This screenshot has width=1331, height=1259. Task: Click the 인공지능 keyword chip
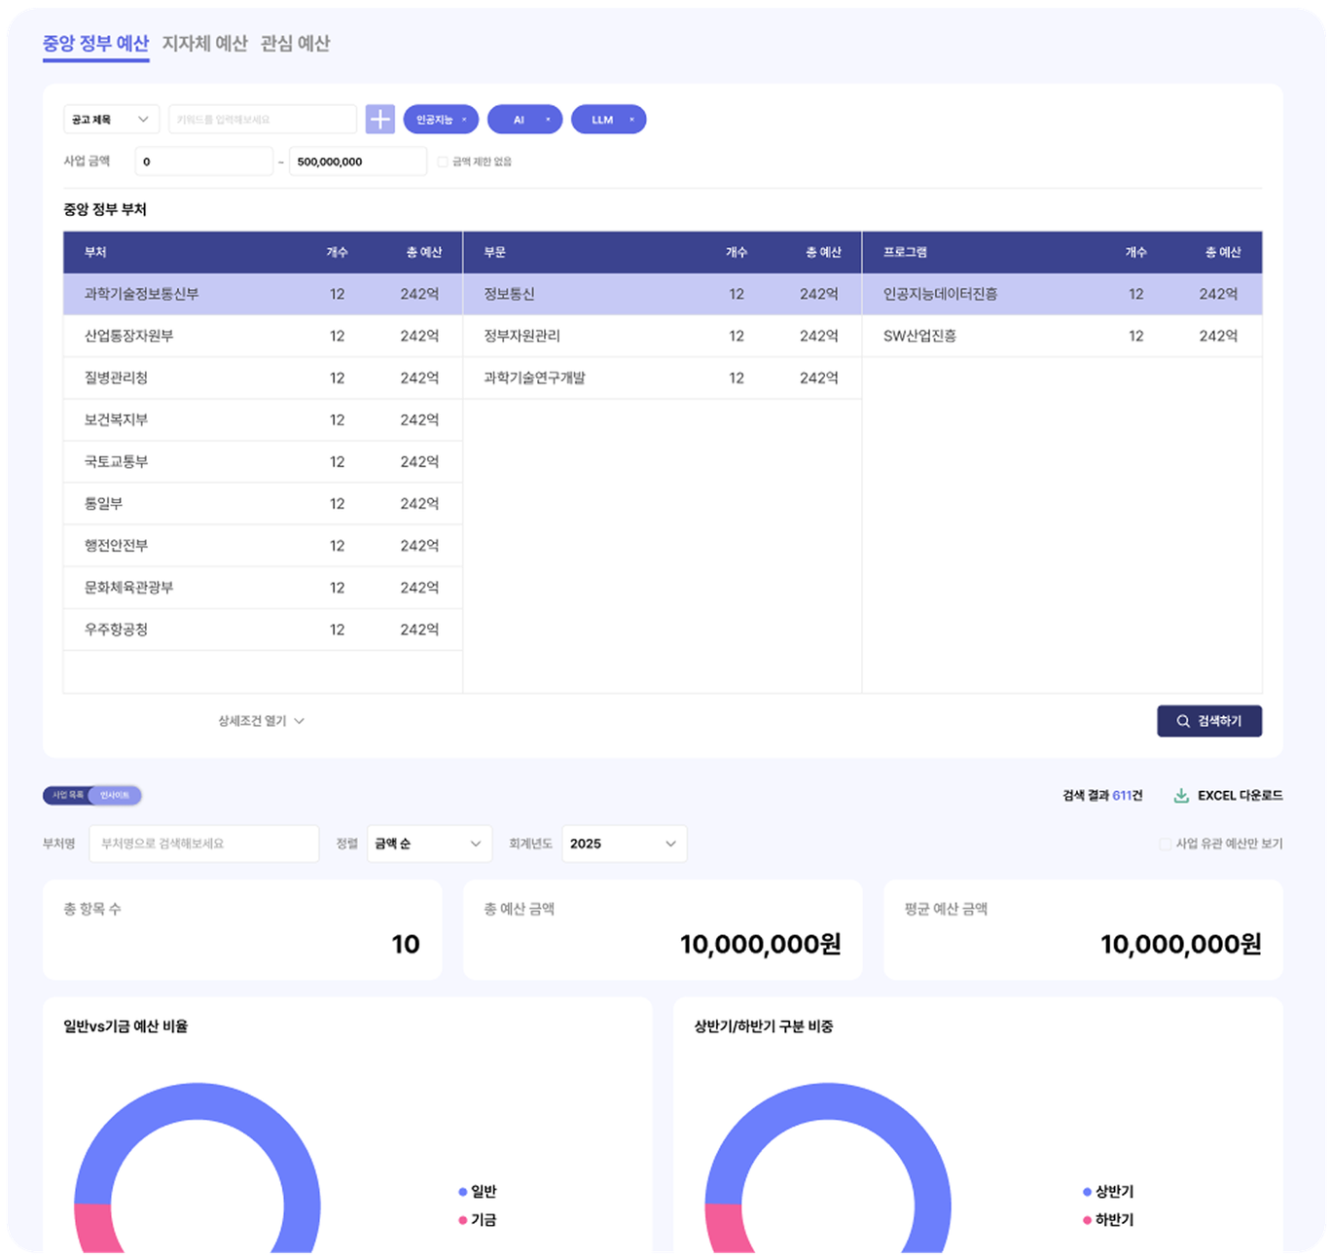point(441,120)
